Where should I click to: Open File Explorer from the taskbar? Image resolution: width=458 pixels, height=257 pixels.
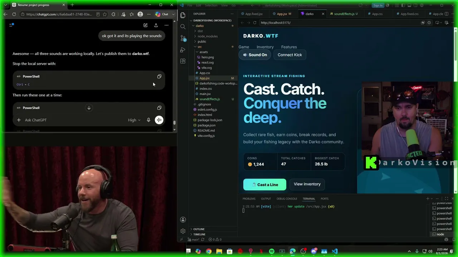click(219, 251)
